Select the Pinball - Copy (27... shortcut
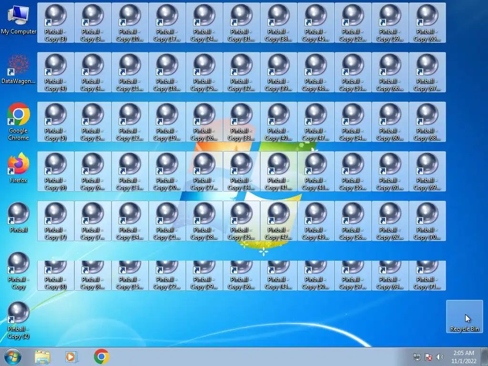This screenshot has height=366, width=488. point(204,171)
